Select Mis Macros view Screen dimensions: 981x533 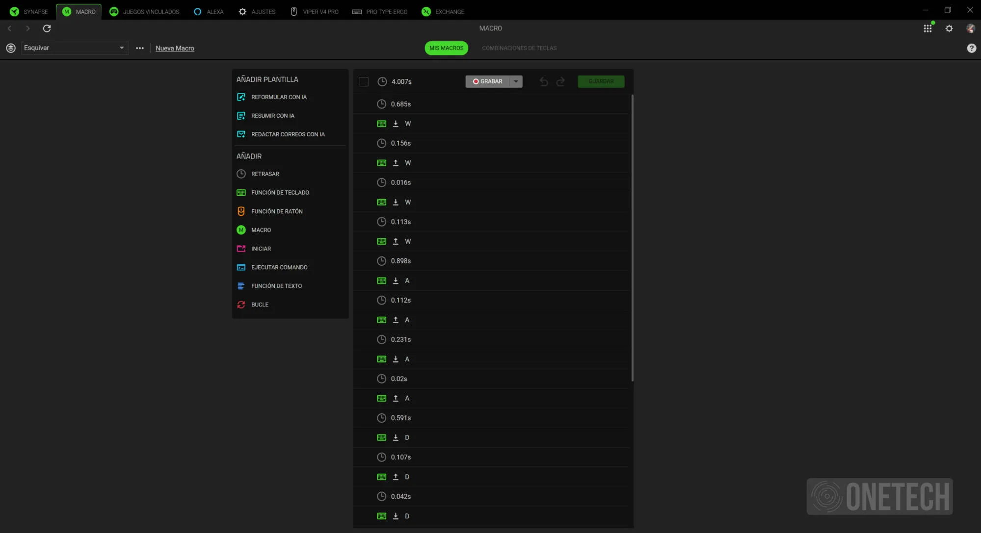coord(446,48)
